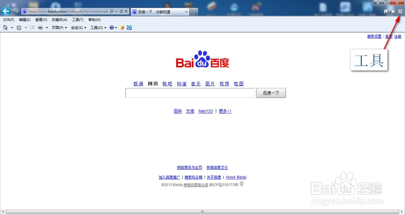Expand the address bar autocomplete dropdown arrow
The image size is (405, 215).
pyautogui.click(x=116, y=11)
